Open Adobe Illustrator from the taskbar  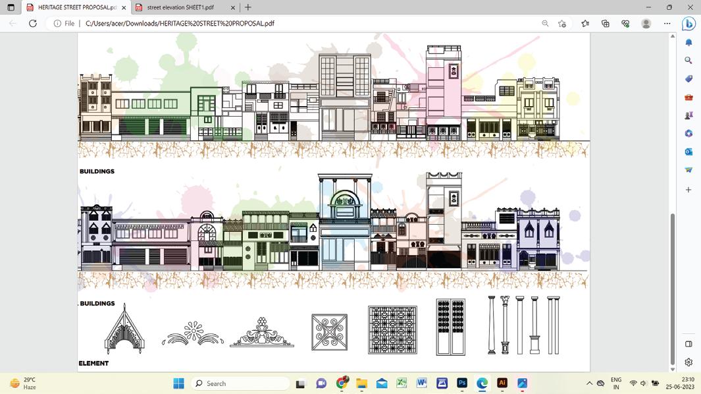point(502,383)
